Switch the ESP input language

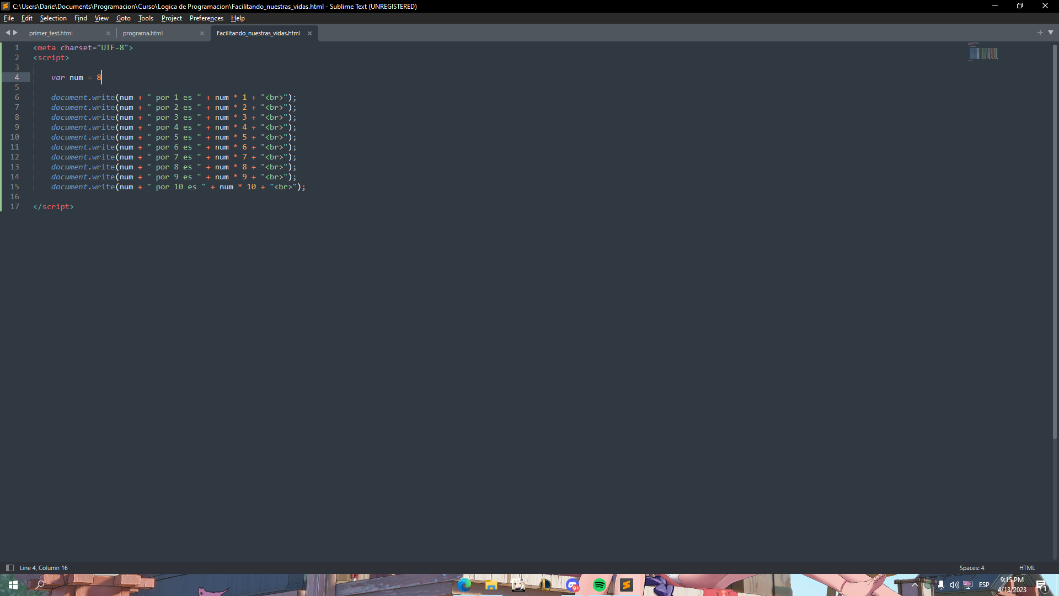click(x=984, y=585)
